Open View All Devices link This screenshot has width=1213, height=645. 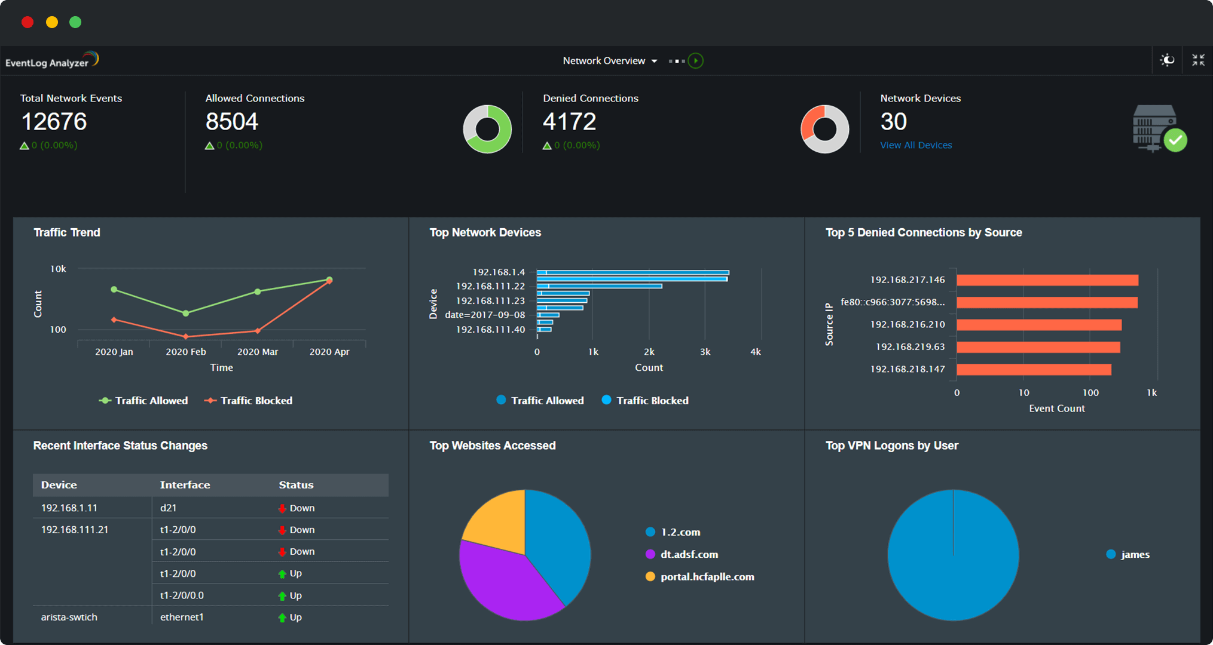pos(916,145)
